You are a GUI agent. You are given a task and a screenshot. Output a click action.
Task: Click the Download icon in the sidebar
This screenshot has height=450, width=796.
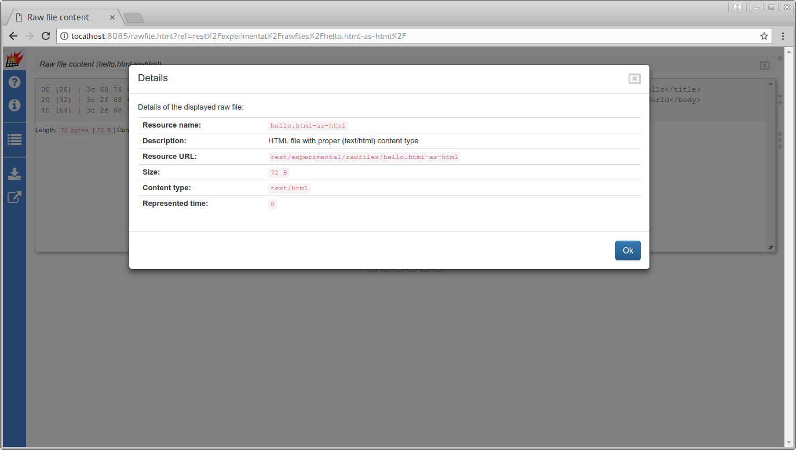click(x=14, y=173)
